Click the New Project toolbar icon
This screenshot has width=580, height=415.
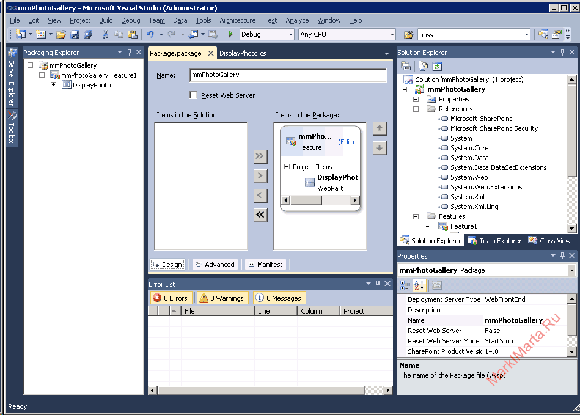[21, 34]
